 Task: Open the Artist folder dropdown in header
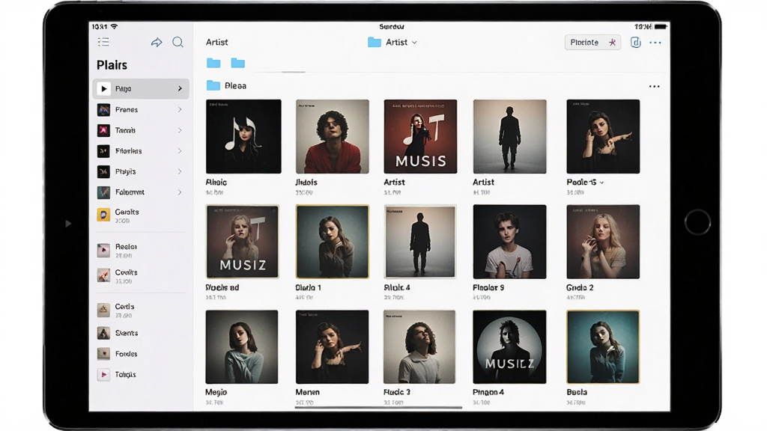point(392,43)
